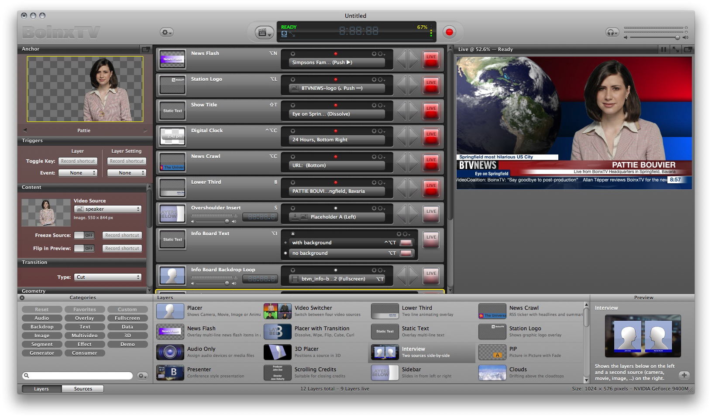Click Record shortcut for the layer Toggle Key
Image resolution: width=712 pixels, height=418 pixels.
78,161
